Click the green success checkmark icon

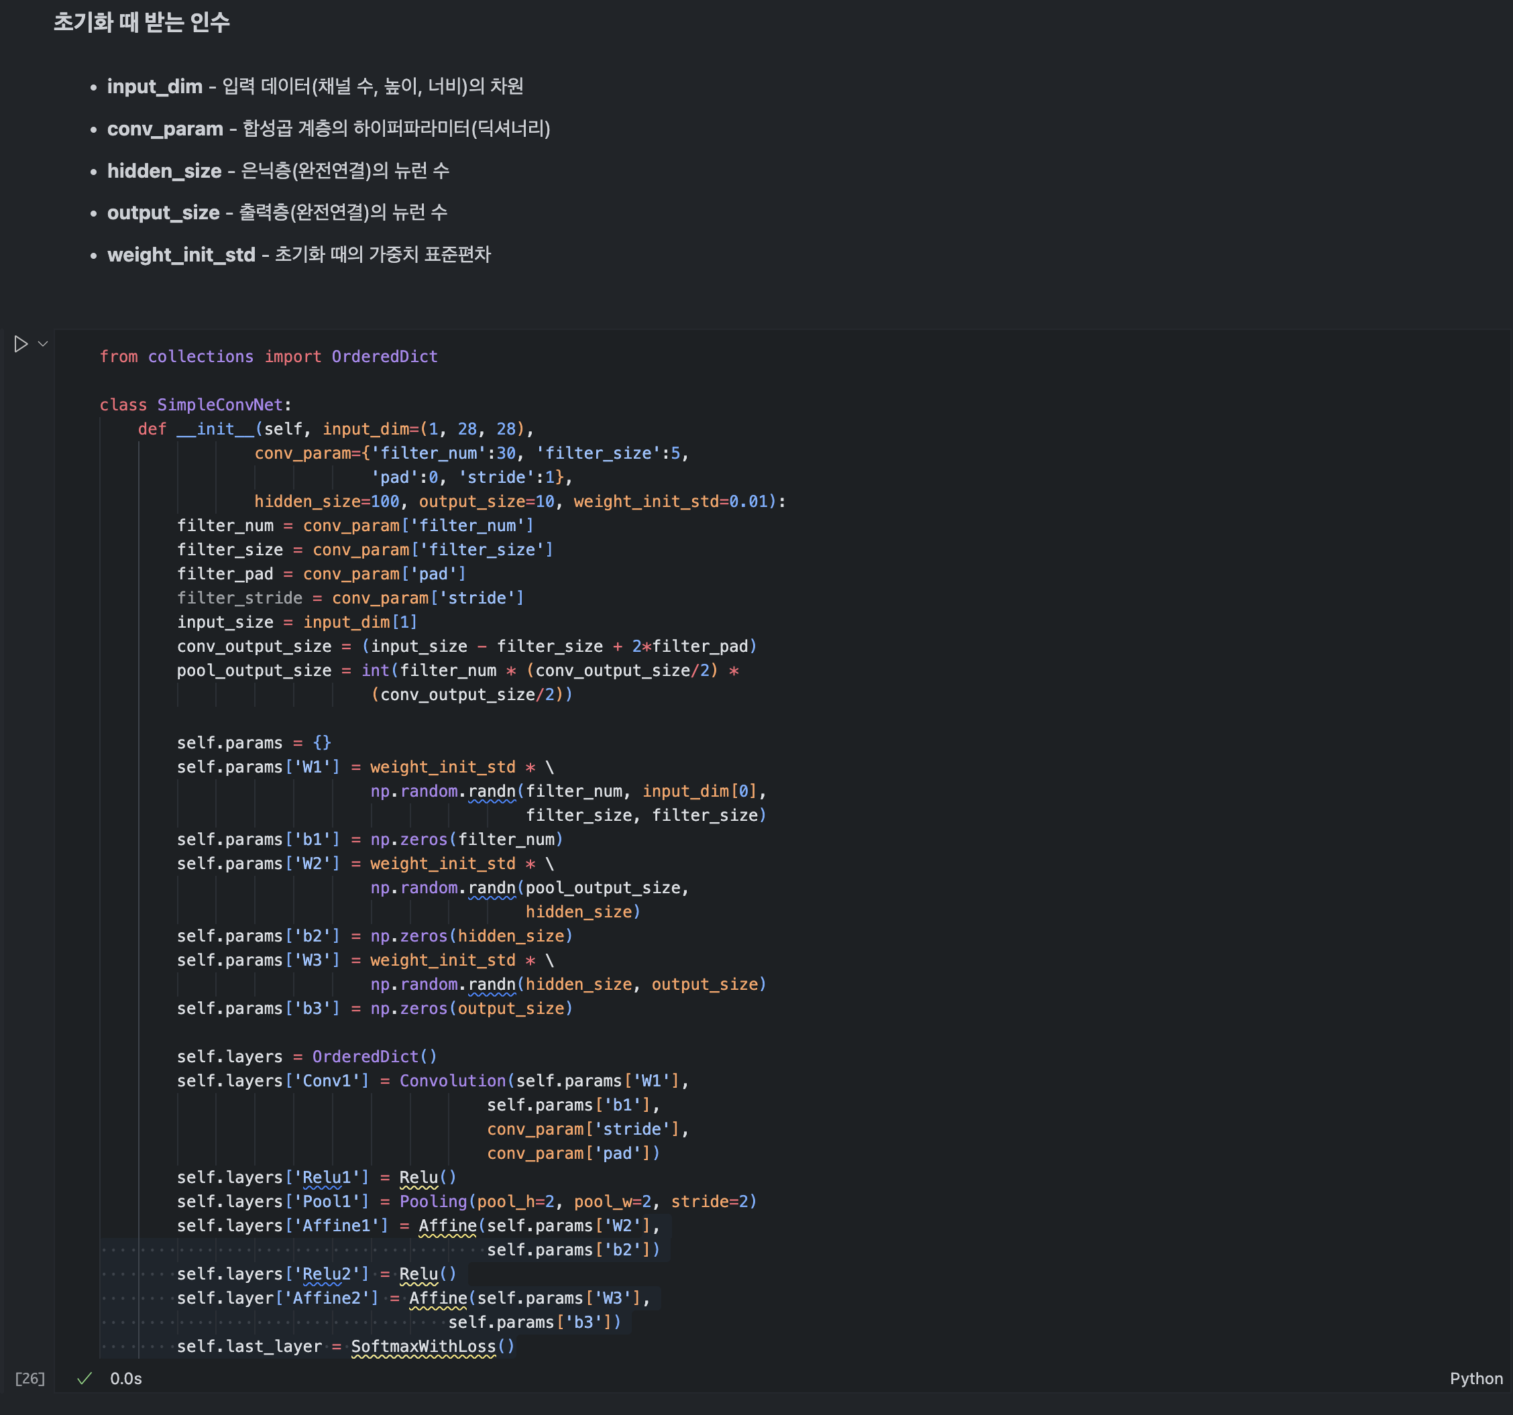tap(85, 1379)
